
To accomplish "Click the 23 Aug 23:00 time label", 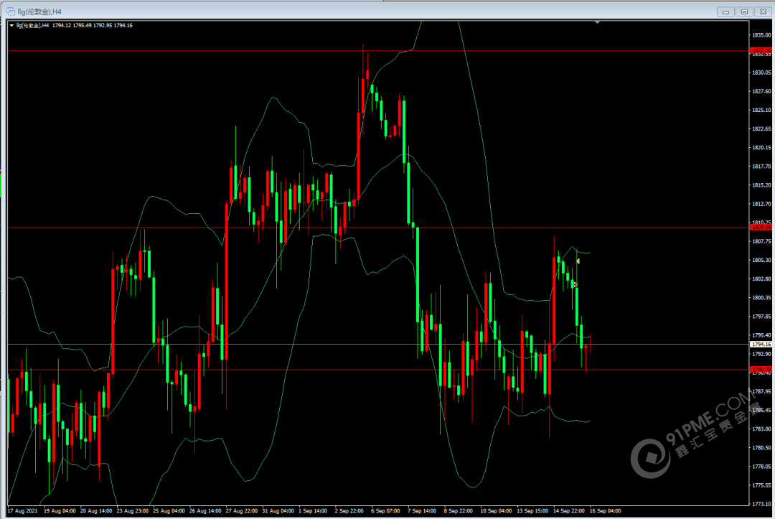I will coord(133,511).
